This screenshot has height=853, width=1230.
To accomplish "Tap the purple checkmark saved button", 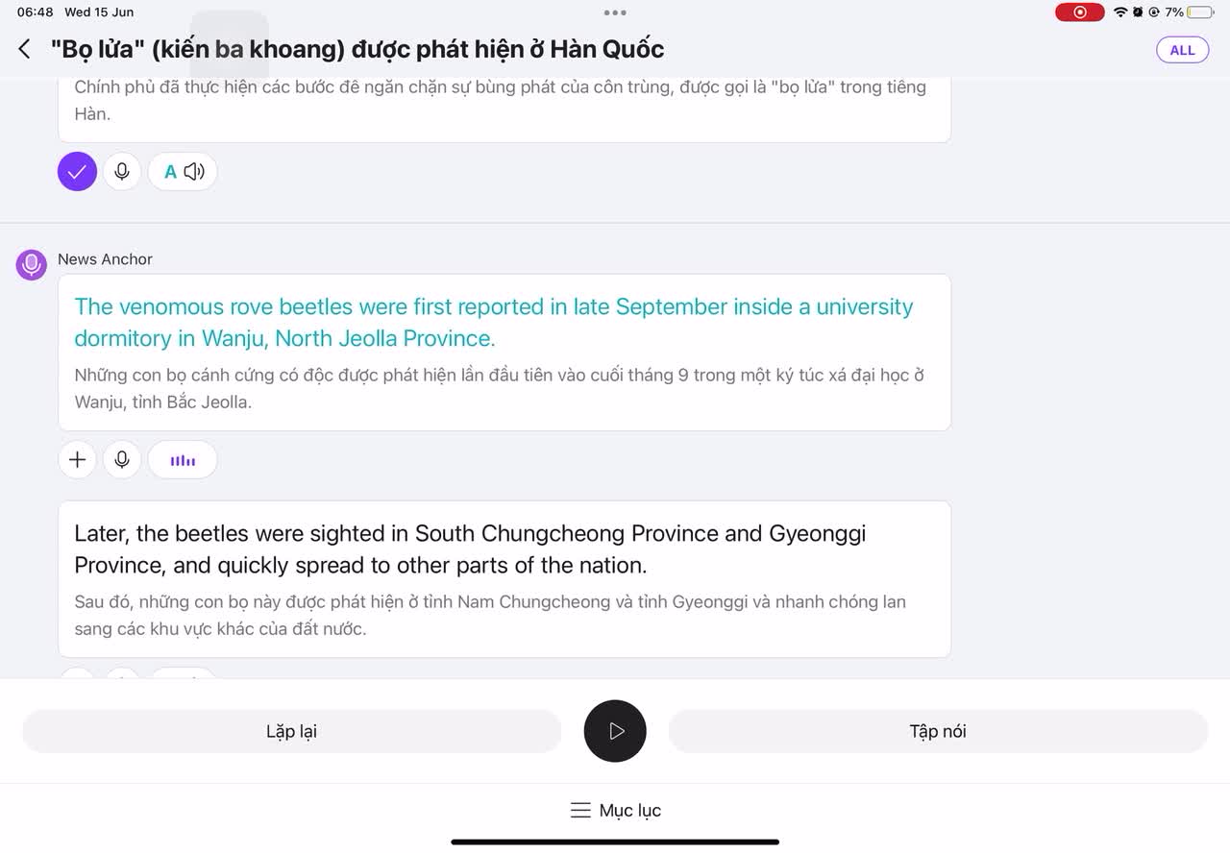I will pyautogui.click(x=77, y=172).
